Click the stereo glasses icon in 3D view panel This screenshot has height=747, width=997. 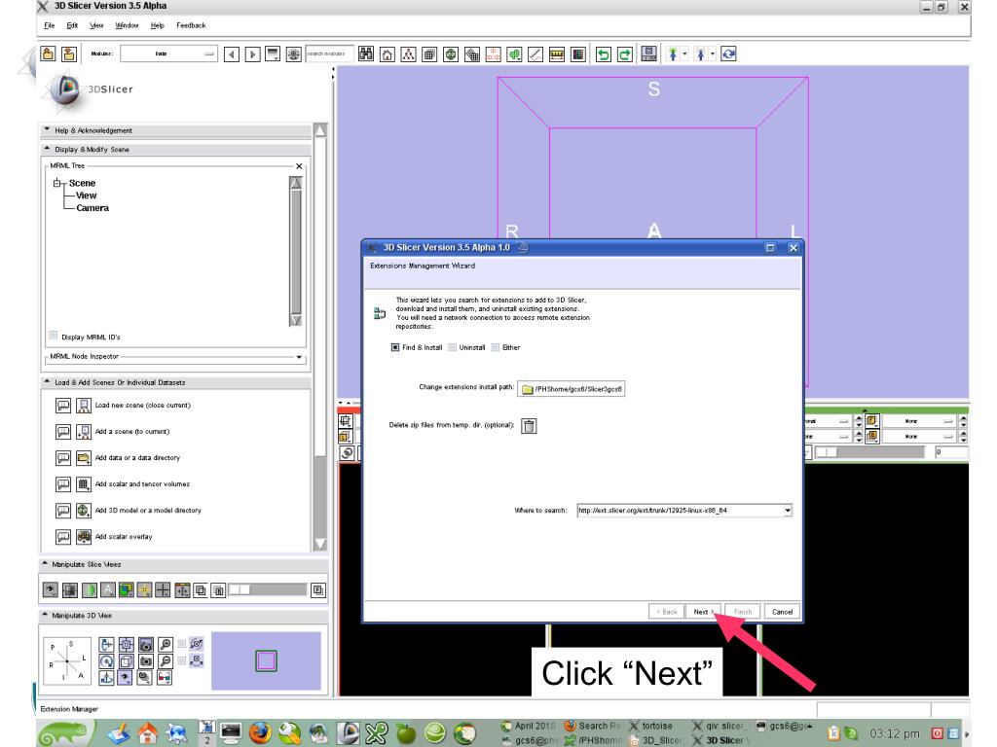164,678
